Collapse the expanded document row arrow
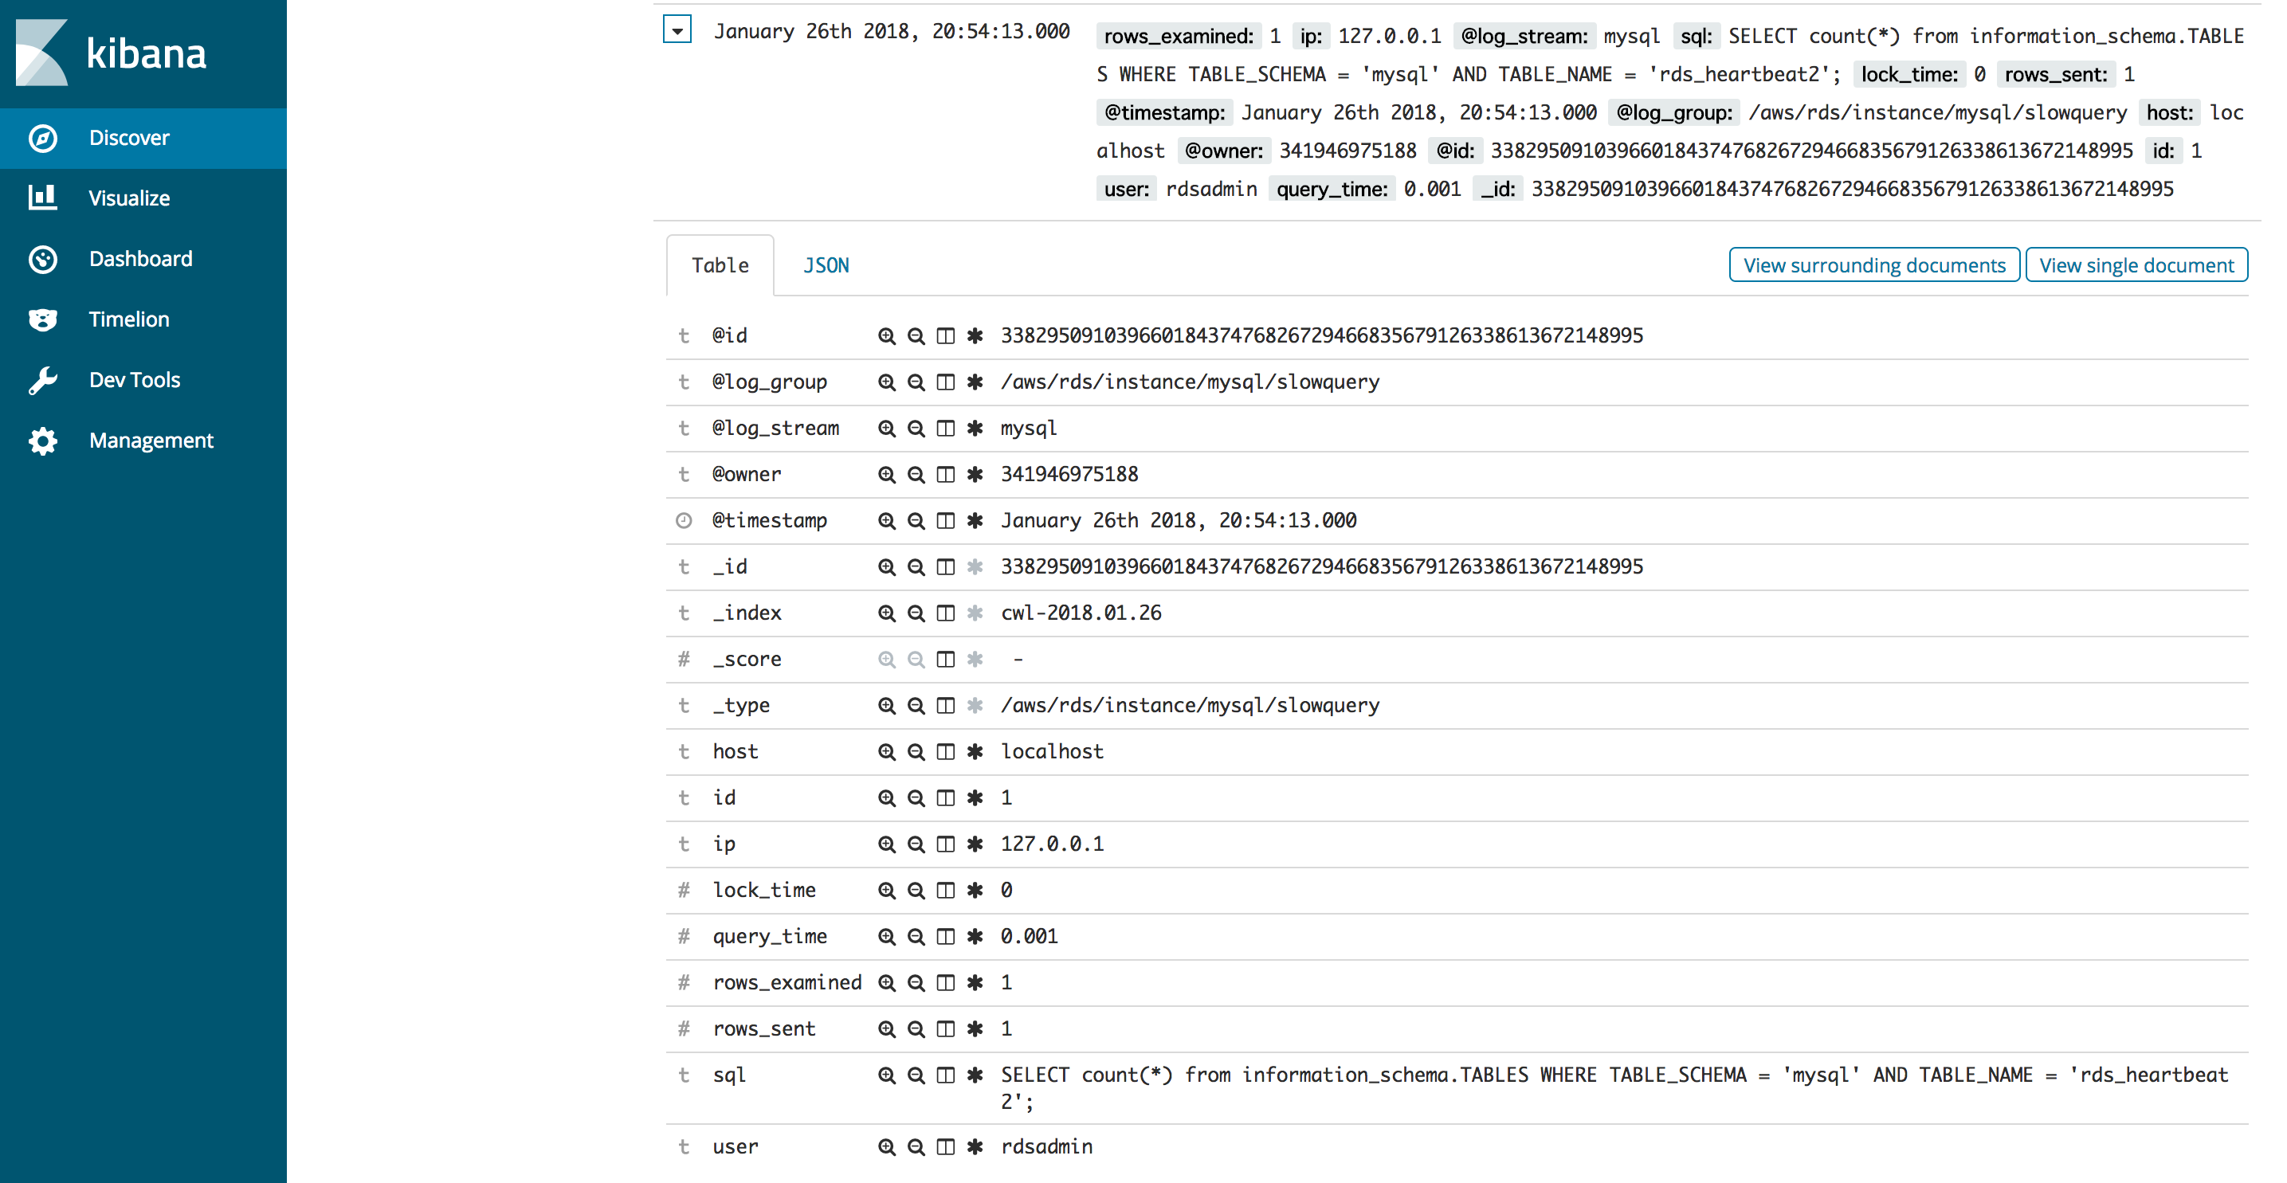The image size is (2287, 1183). click(677, 29)
